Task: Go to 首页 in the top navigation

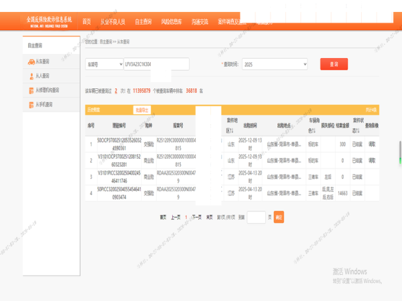Action: pos(86,22)
